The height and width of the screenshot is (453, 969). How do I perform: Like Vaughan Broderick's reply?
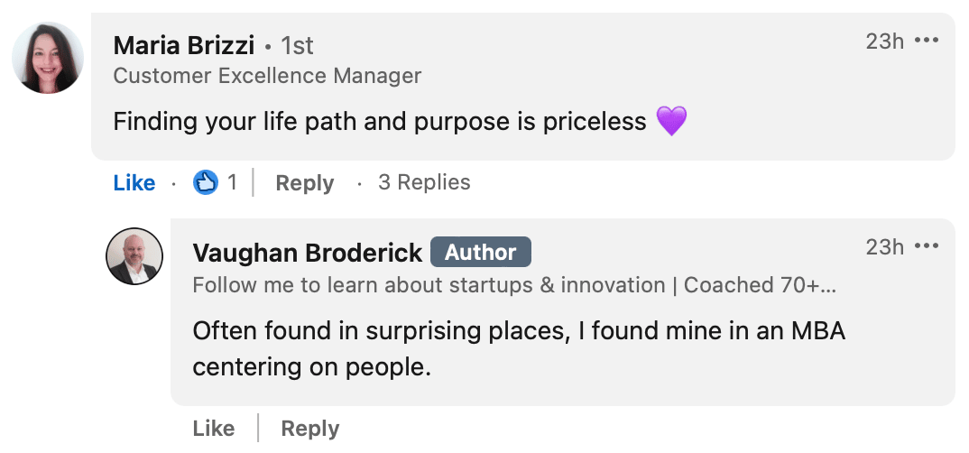(x=214, y=429)
